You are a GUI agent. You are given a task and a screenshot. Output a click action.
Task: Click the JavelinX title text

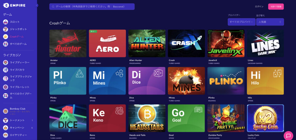click(x=212, y=60)
